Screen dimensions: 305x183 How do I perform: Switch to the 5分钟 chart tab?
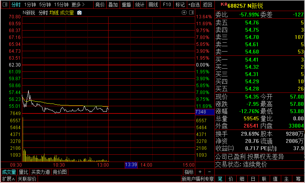tap(45, 5)
